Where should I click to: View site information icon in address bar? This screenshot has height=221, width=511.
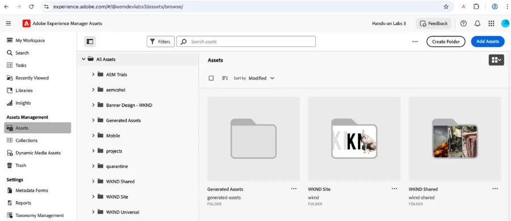47,7
